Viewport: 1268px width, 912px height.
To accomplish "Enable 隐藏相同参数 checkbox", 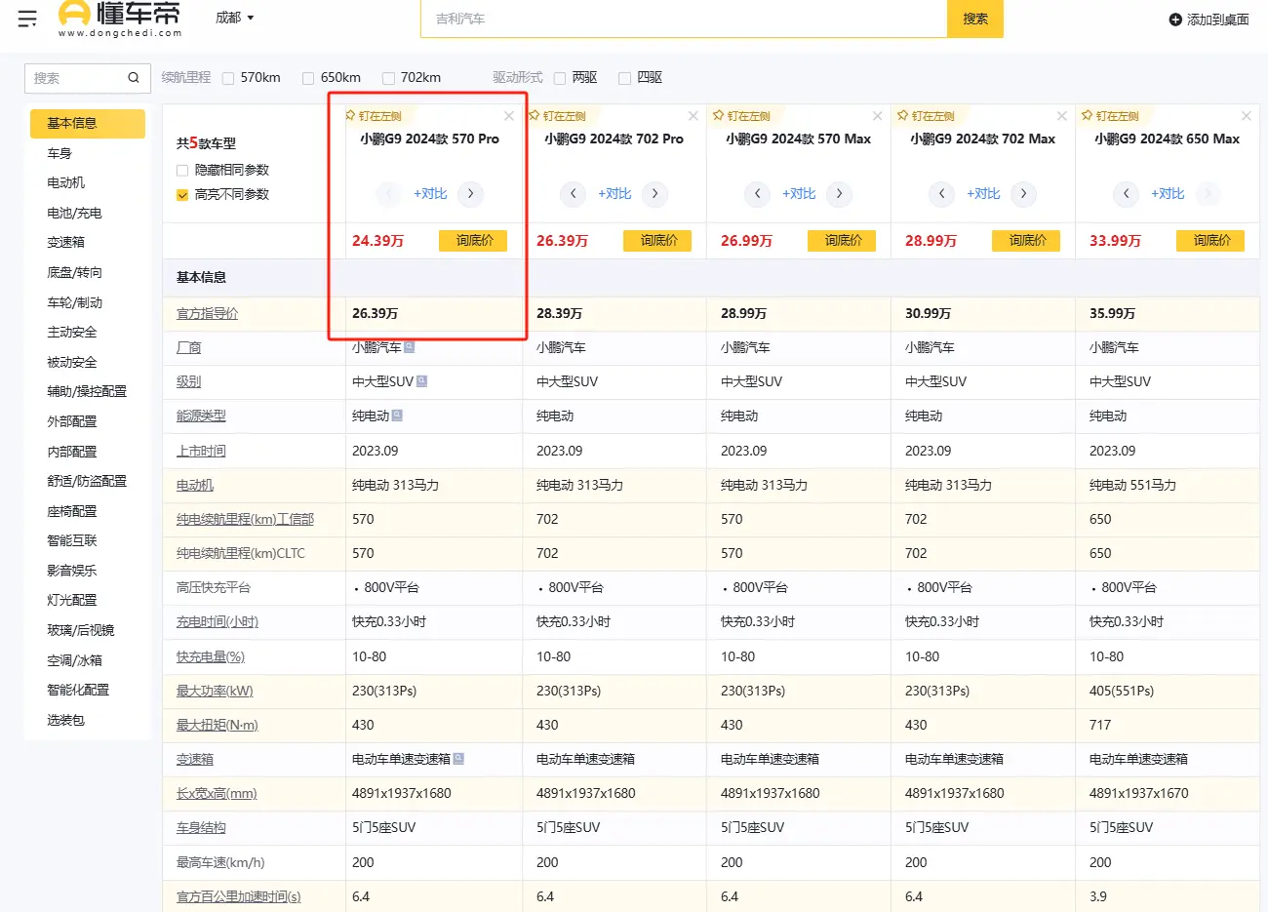I will click(x=182, y=170).
